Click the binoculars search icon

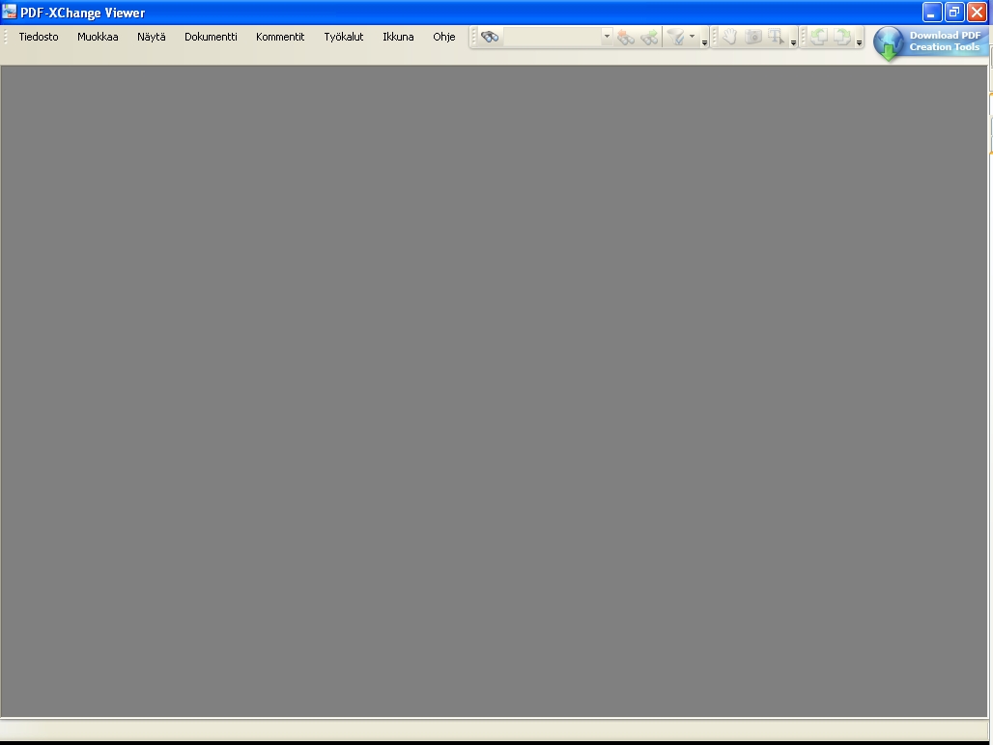pos(490,37)
